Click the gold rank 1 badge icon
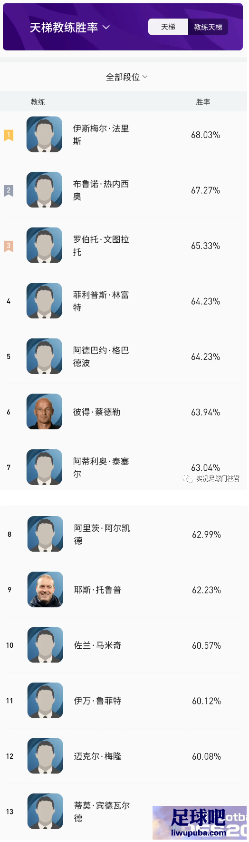The height and width of the screenshot is (842, 249). point(9,135)
